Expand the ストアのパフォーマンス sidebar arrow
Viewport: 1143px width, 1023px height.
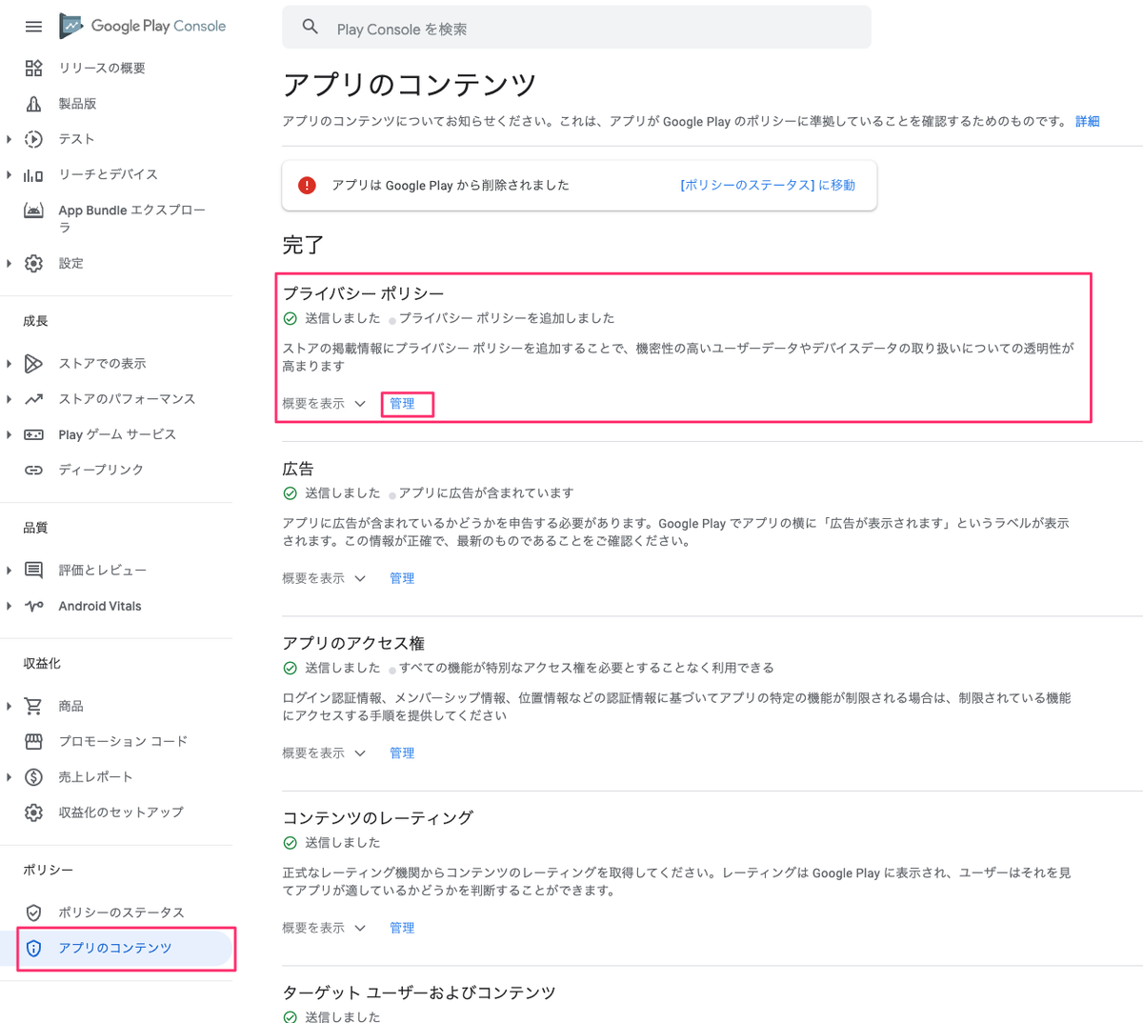click(9, 399)
